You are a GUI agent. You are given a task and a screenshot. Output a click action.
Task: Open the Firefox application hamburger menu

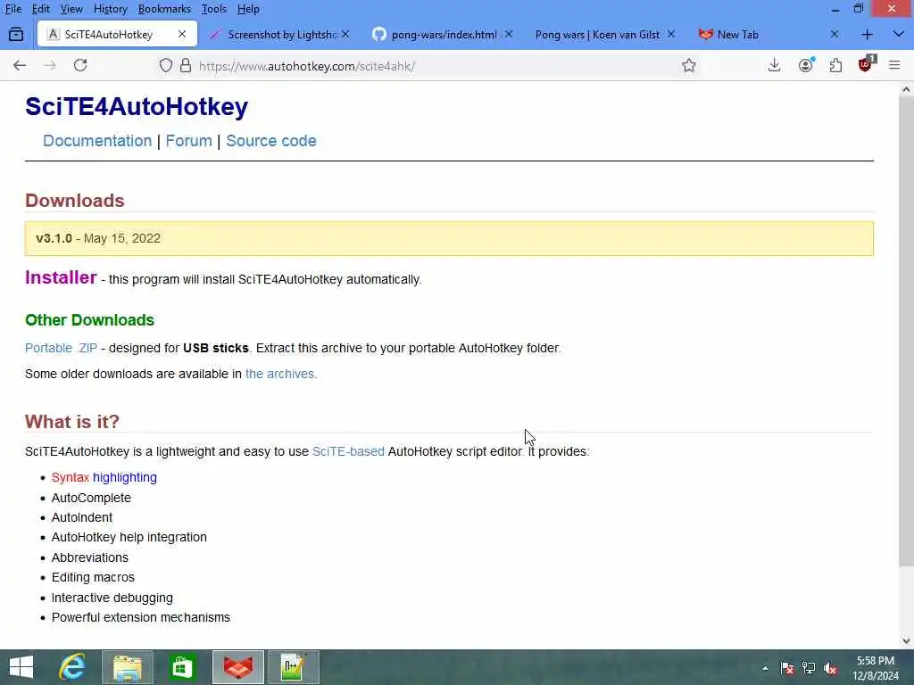[894, 65]
